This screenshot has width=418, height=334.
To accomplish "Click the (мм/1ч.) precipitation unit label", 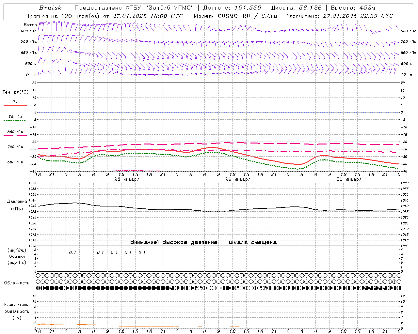I will click(x=17, y=263).
